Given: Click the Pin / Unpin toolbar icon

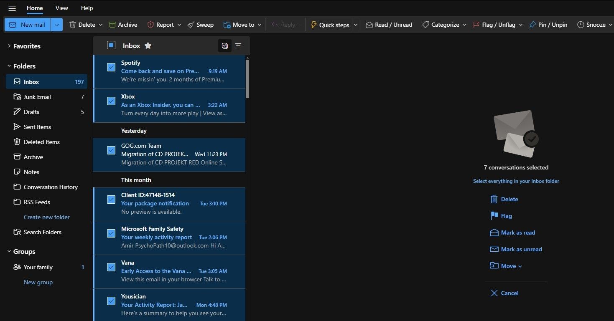Looking at the screenshot, I should tap(532, 25).
